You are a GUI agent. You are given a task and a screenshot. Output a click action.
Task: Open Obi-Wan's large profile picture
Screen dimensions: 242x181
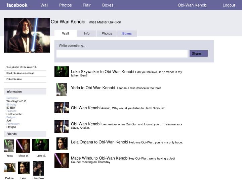pos(27,35)
